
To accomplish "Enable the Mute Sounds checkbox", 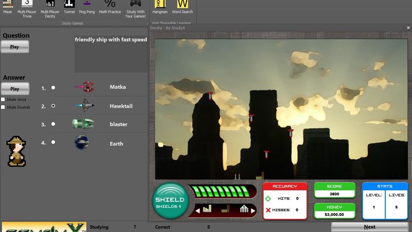I will tap(3, 107).
